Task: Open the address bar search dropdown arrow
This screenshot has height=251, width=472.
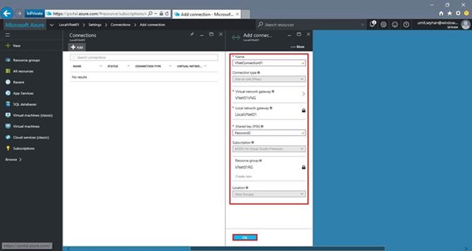Action: point(155,13)
